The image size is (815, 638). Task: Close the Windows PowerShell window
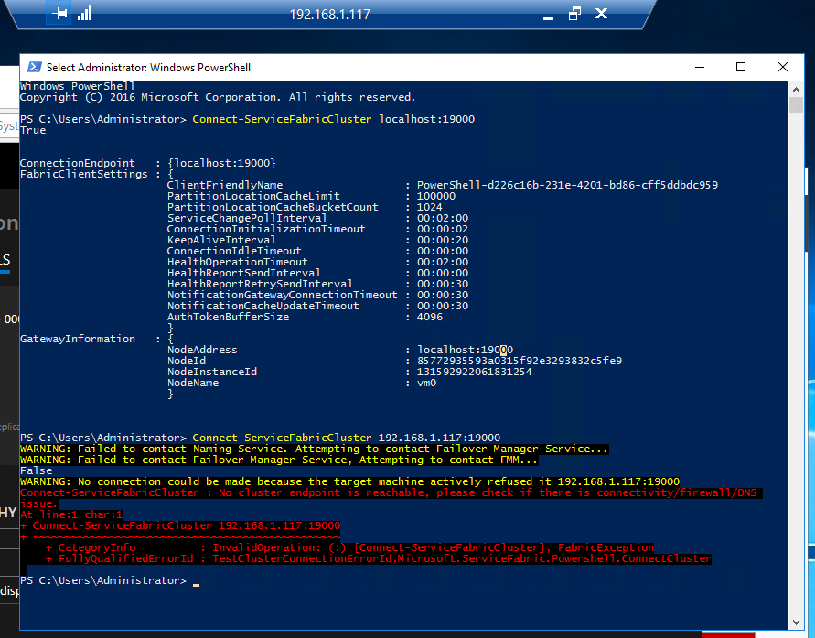pos(783,67)
